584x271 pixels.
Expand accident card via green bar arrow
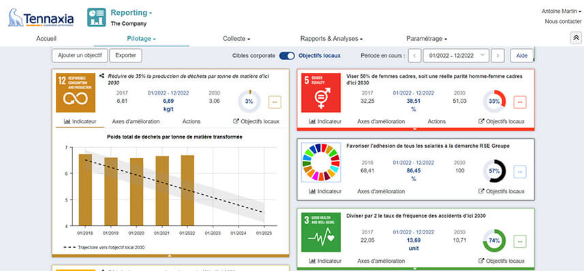[415, 268]
